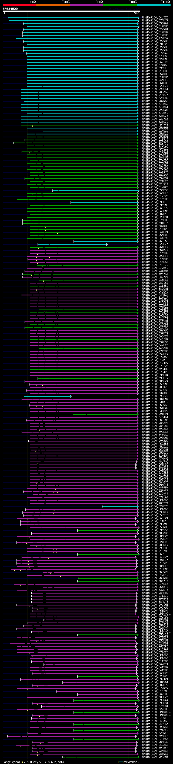Select label UniRef100_Q46IW7

point(155,340)
